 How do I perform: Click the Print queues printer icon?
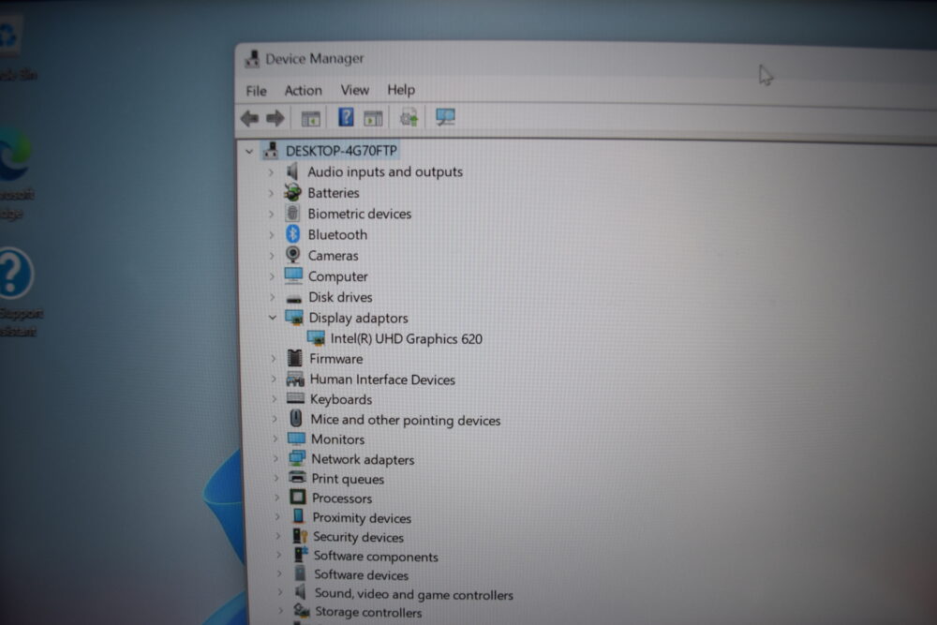point(298,477)
